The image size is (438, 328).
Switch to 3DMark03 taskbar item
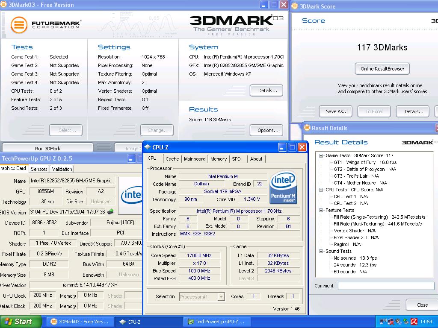pos(80,322)
